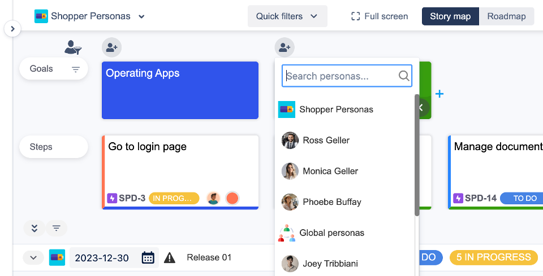Viewport: 543px width, 276px height.
Task: Open the Goals filter pill
Action: point(54,69)
